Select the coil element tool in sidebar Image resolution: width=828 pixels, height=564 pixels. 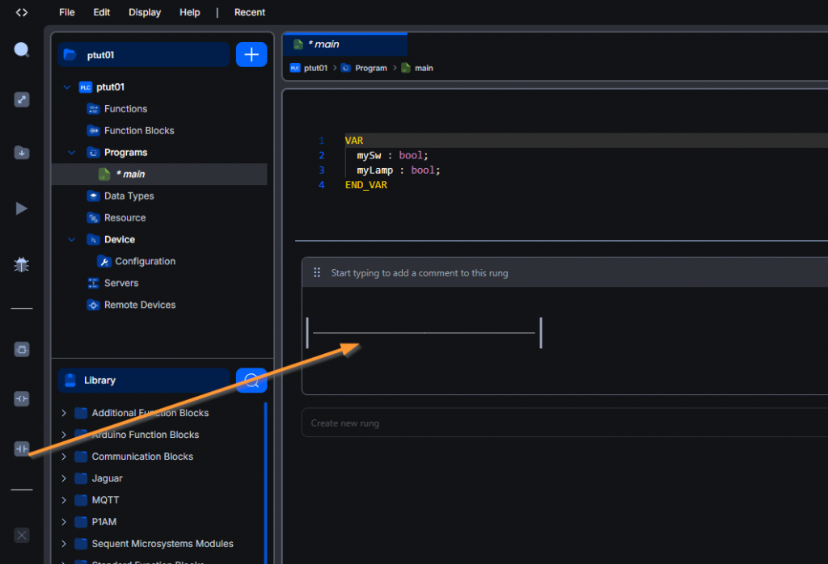(x=22, y=399)
